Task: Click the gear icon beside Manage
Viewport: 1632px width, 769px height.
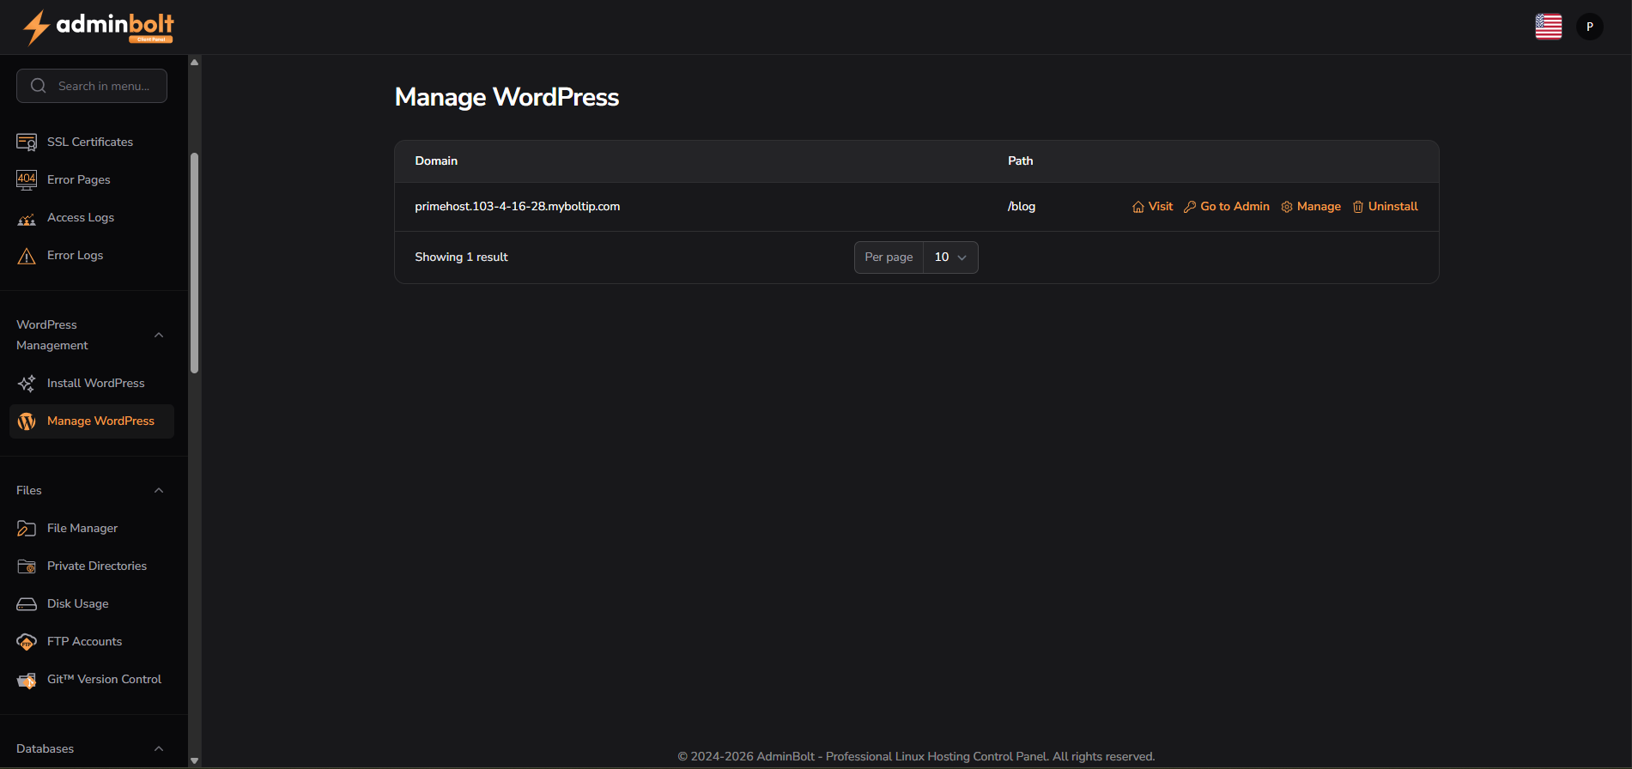Action: (x=1287, y=207)
